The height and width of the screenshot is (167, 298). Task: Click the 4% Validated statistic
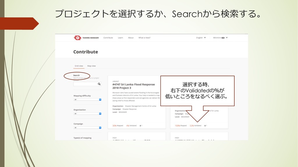pyautogui.click(x=131, y=126)
